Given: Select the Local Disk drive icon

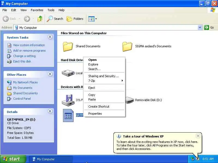Looking at the screenshot, I should click(x=68, y=73).
